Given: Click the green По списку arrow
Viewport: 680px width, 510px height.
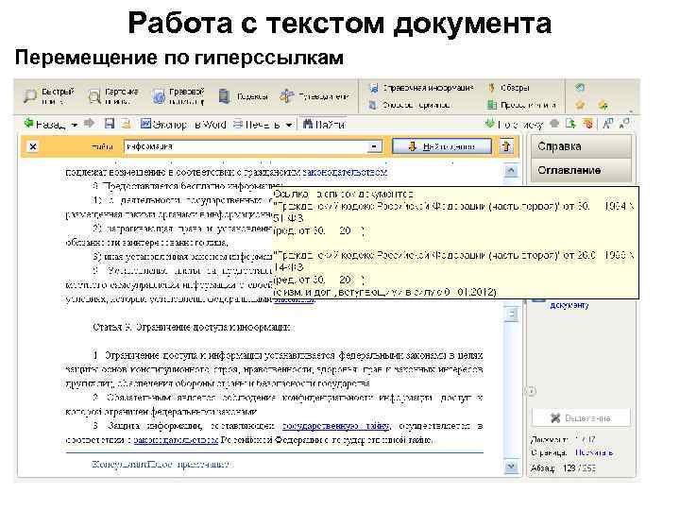Looking at the screenshot, I should click(x=514, y=124).
